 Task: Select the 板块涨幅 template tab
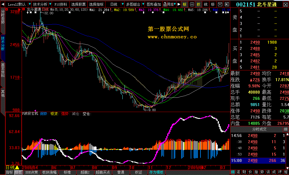pyautogui.click(x=49, y=172)
